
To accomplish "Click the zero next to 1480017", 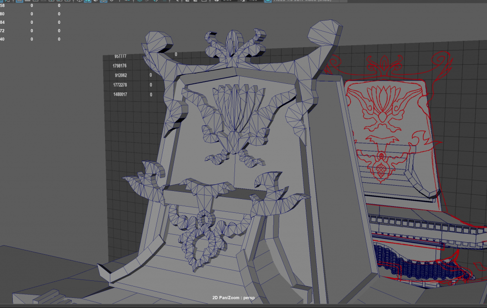I will click(151, 94).
